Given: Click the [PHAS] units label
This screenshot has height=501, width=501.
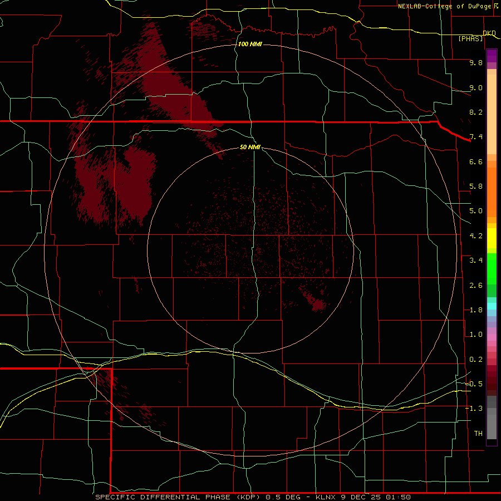Looking at the screenshot, I should 470,38.
